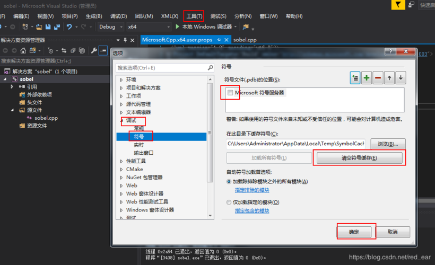Viewport: 435px width, 265px height.
Task: Select 加载除排除模块之外的所有模块 radio button
Action: [x=229, y=182]
